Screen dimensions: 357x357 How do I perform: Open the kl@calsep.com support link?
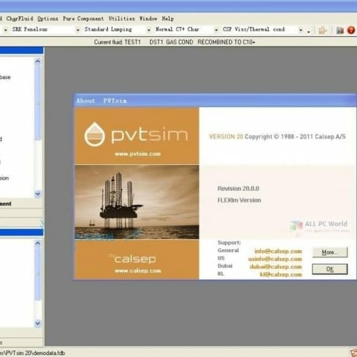click(x=280, y=274)
